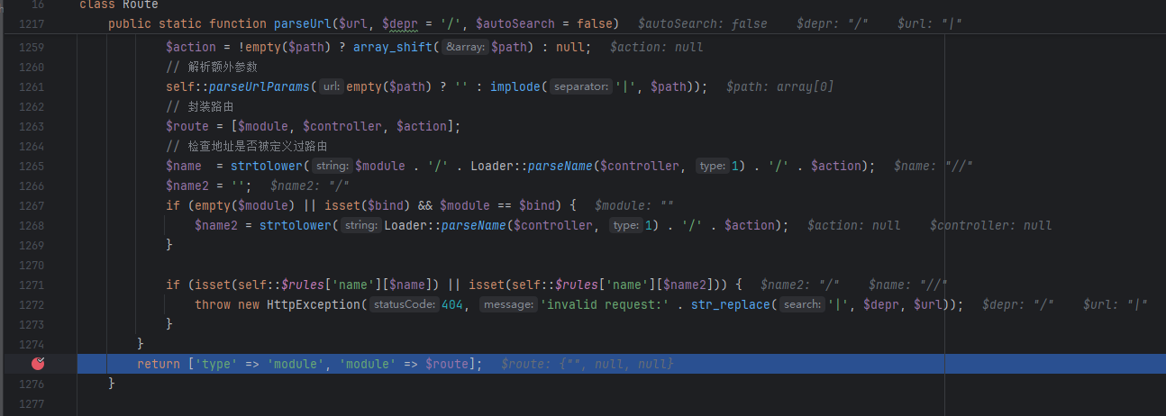This screenshot has width=1166, height=416.
Task: Click parseName on line 1265
Action: tap(560, 166)
